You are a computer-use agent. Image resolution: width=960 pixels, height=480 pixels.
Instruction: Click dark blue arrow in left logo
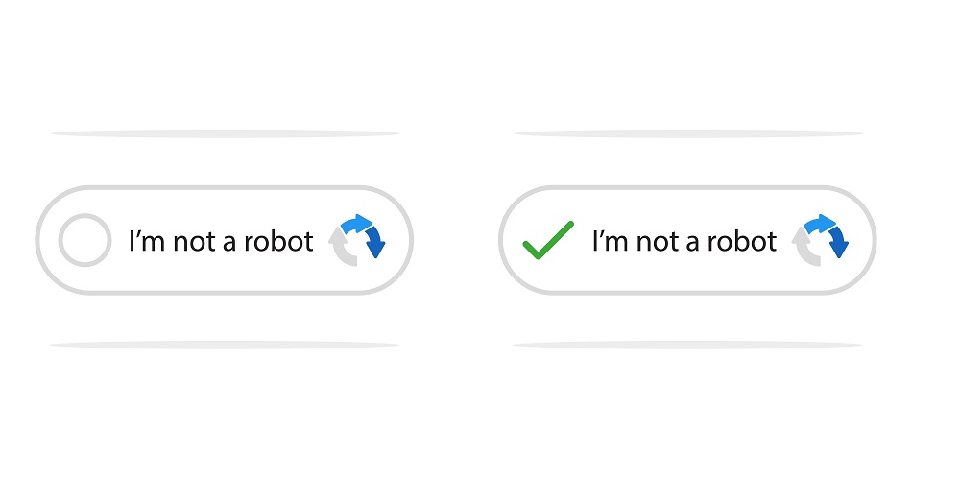point(375,243)
